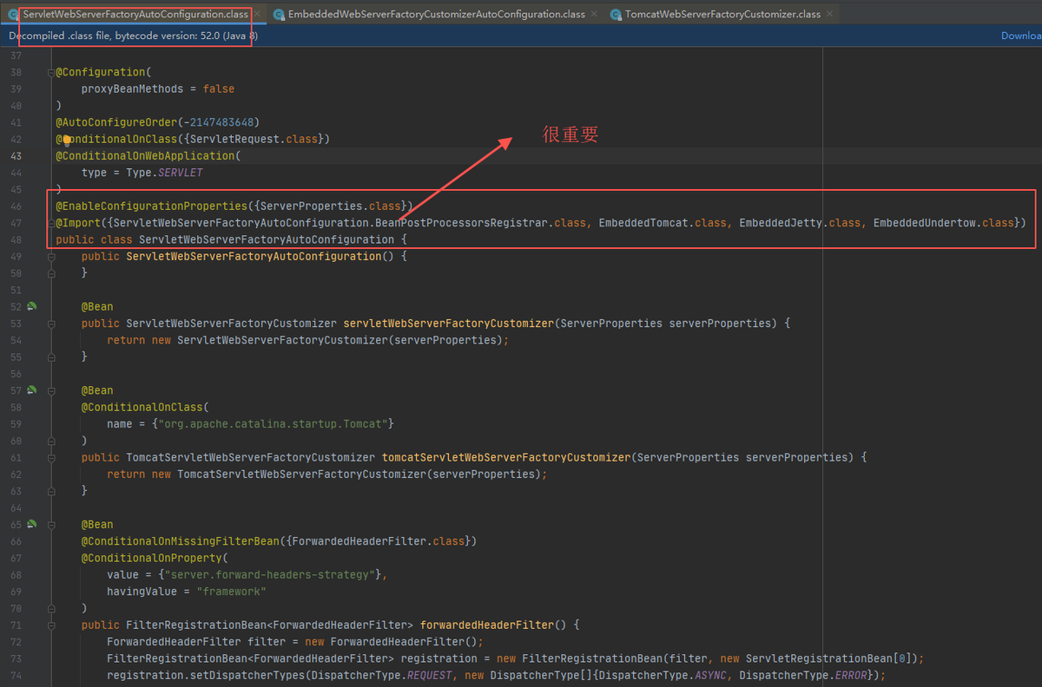Click EmbeddedTomcat.class in the @Import line
1042x687 pixels.
pyautogui.click(x=663, y=223)
